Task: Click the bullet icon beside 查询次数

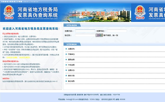Action: point(66,76)
